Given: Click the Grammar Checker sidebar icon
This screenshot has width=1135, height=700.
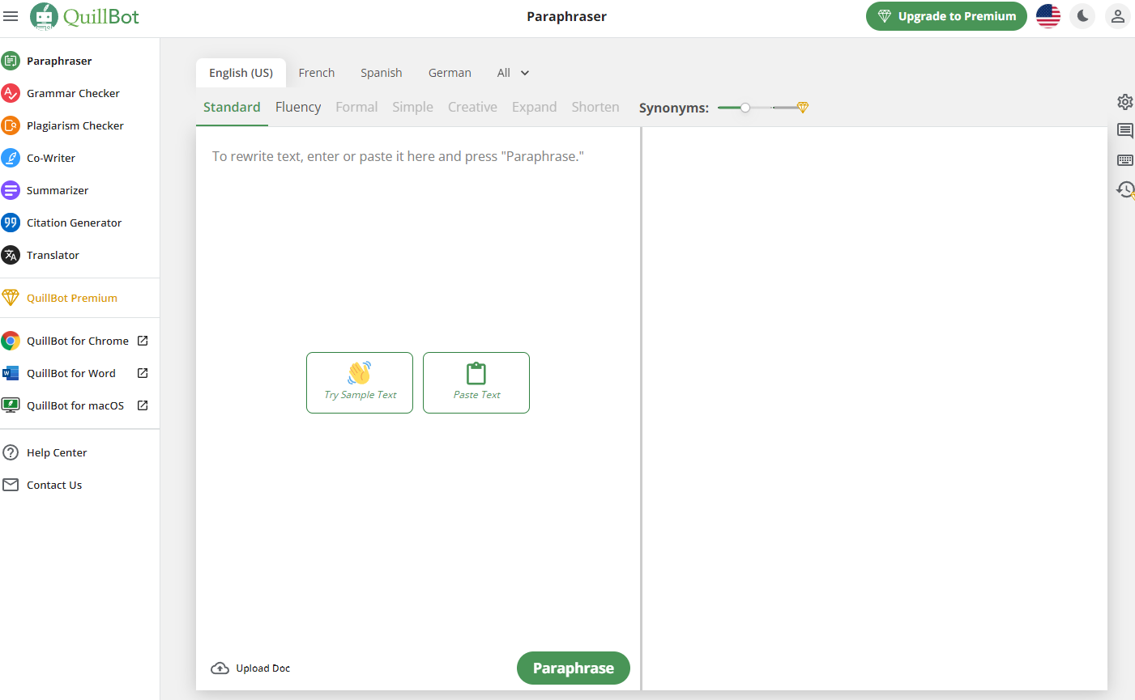Looking at the screenshot, I should pos(11,93).
